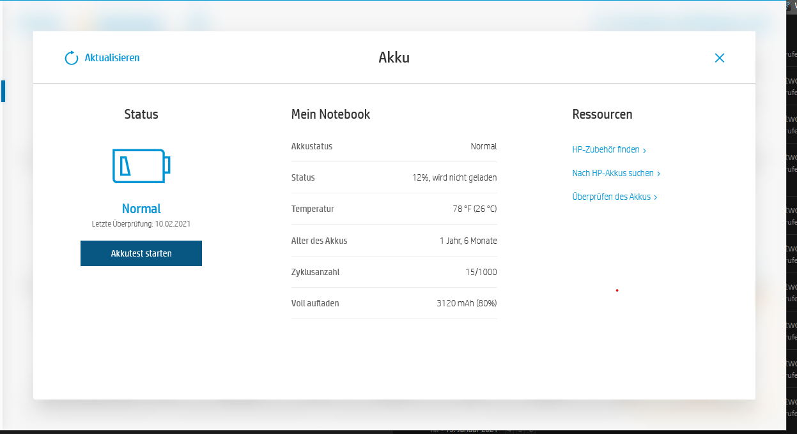The width and height of the screenshot is (797, 434).
Task: Start a battery check via Akkutest starten
Action: 141,253
